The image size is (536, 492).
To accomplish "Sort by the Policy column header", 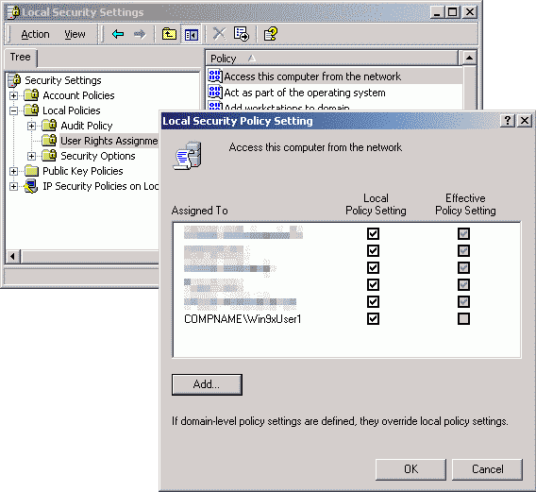I will pos(332,59).
